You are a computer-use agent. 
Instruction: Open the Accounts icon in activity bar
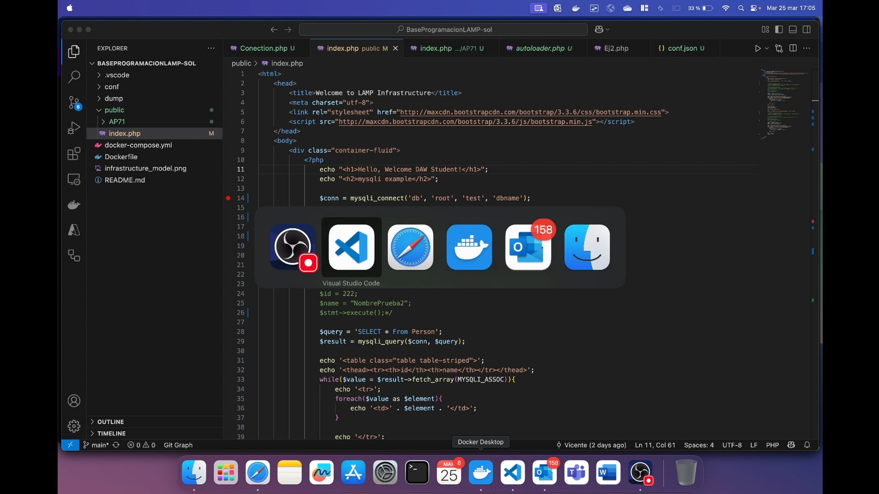(x=74, y=401)
